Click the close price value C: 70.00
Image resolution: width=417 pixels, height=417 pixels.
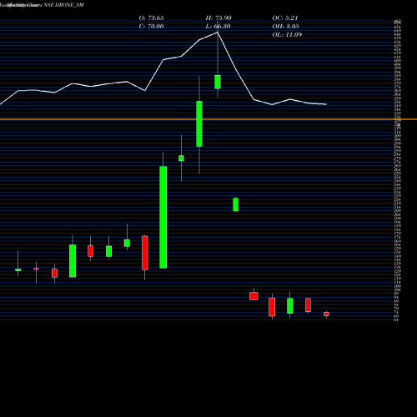pos(151,26)
